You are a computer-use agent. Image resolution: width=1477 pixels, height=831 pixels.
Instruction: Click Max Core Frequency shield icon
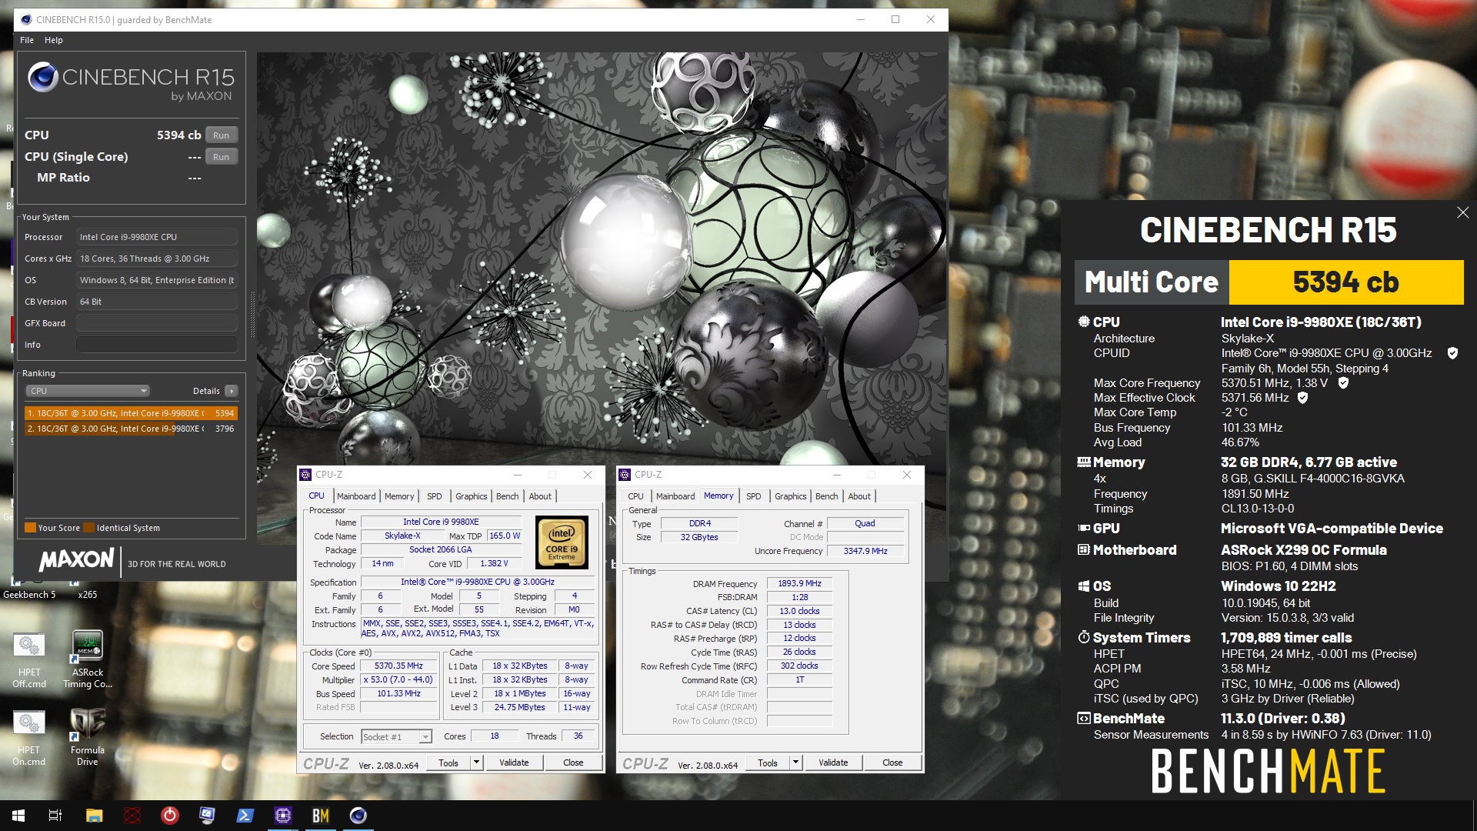pyautogui.click(x=1343, y=382)
